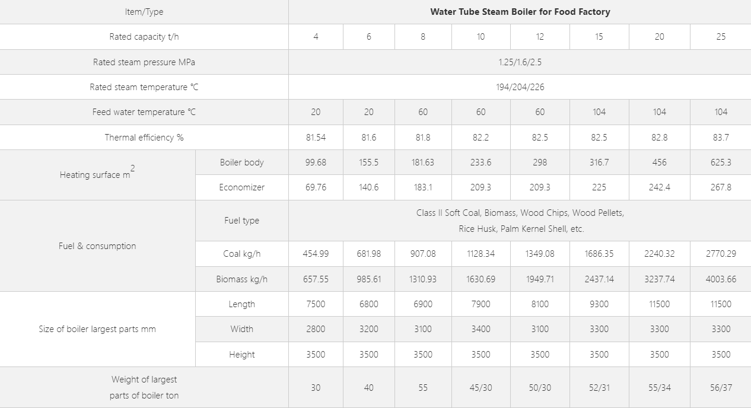This screenshot has width=751, height=408.
Task: Select coal consumption value 454.99
Action: pyautogui.click(x=316, y=254)
